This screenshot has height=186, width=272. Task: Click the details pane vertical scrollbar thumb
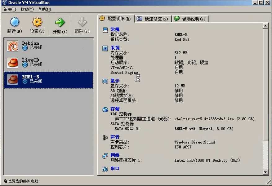click(x=265, y=85)
